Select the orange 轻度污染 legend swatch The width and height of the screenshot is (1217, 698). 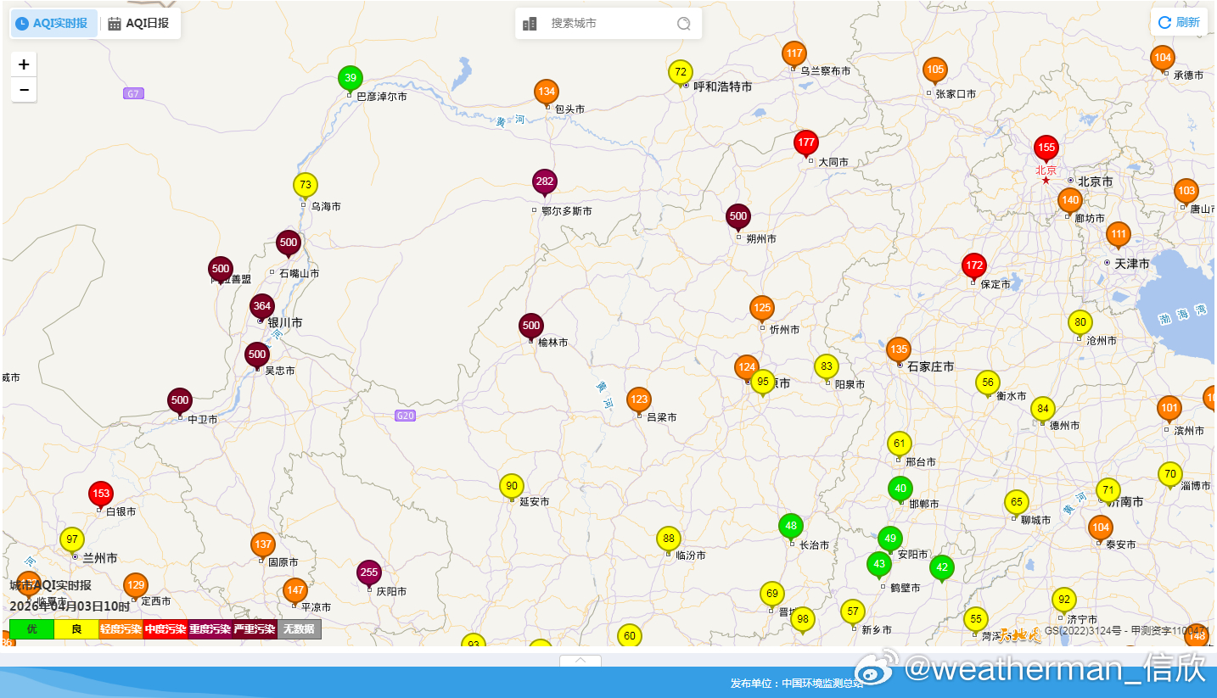pyautogui.click(x=121, y=629)
